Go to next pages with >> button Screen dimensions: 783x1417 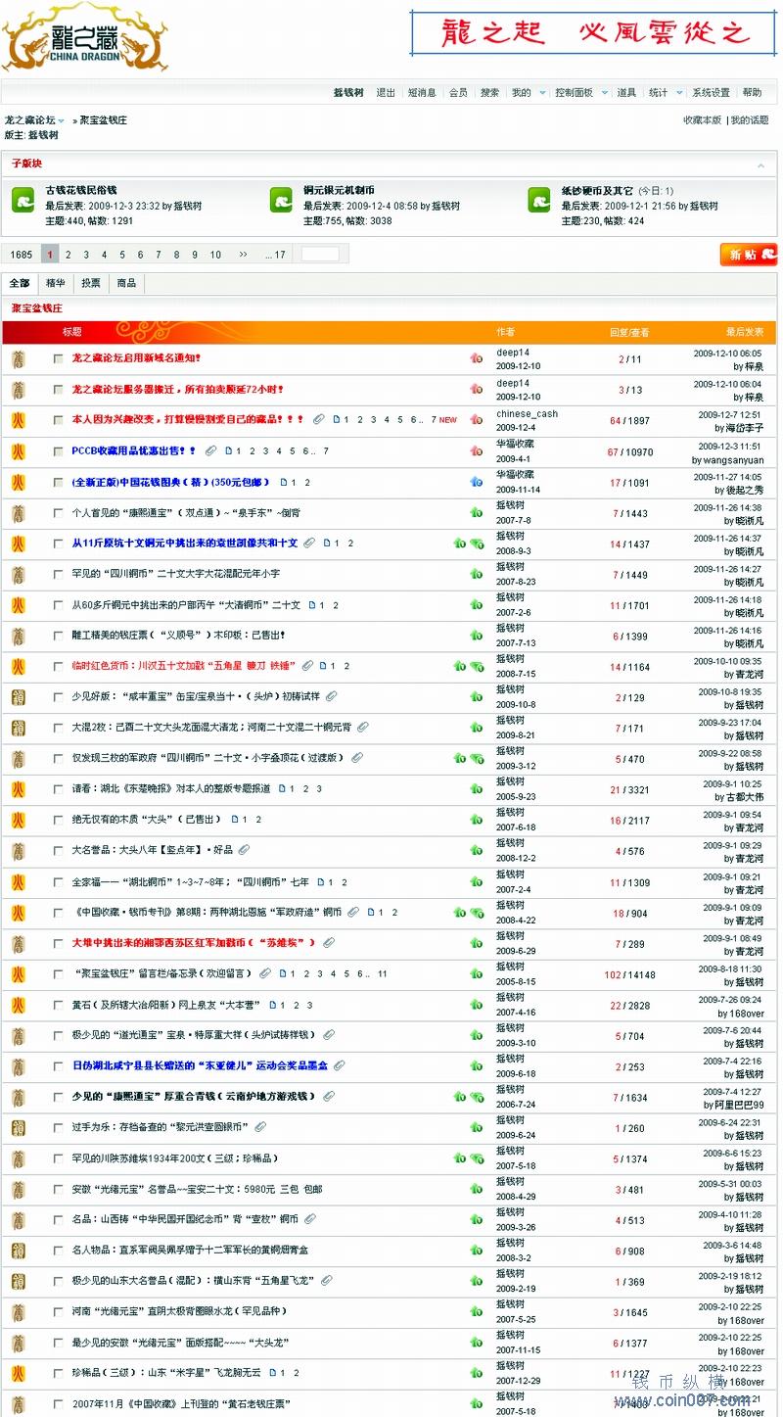pos(243,255)
